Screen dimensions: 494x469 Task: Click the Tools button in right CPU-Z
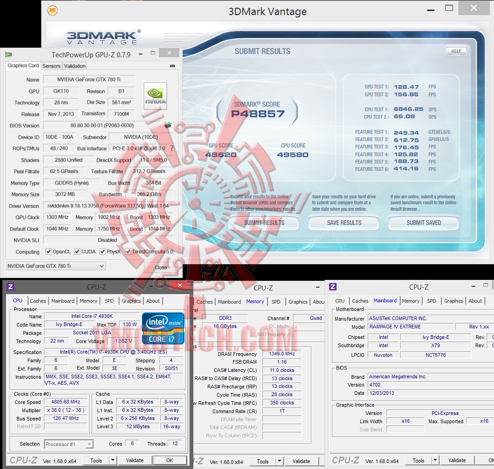pos(418,460)
